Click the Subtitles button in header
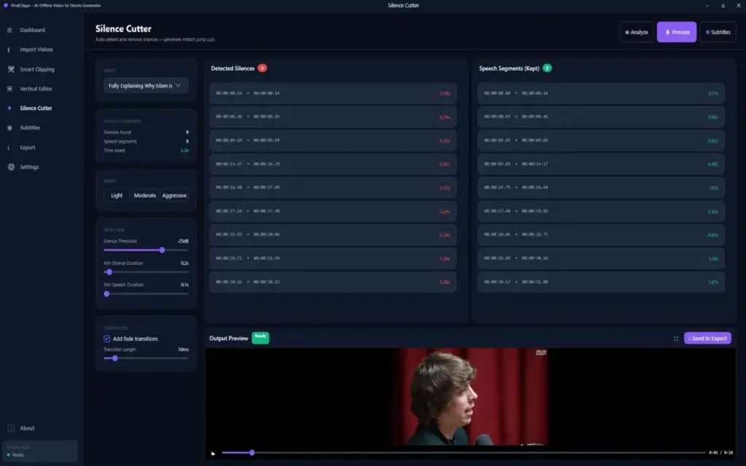This screenshot has height=466, width=746. [718, 32]
